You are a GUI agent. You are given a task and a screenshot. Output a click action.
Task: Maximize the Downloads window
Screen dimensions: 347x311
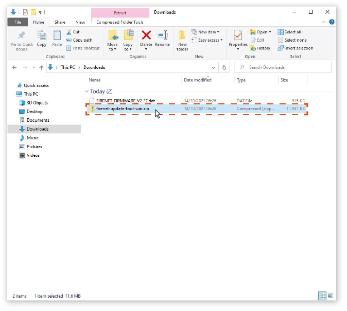tap(311, 12)
